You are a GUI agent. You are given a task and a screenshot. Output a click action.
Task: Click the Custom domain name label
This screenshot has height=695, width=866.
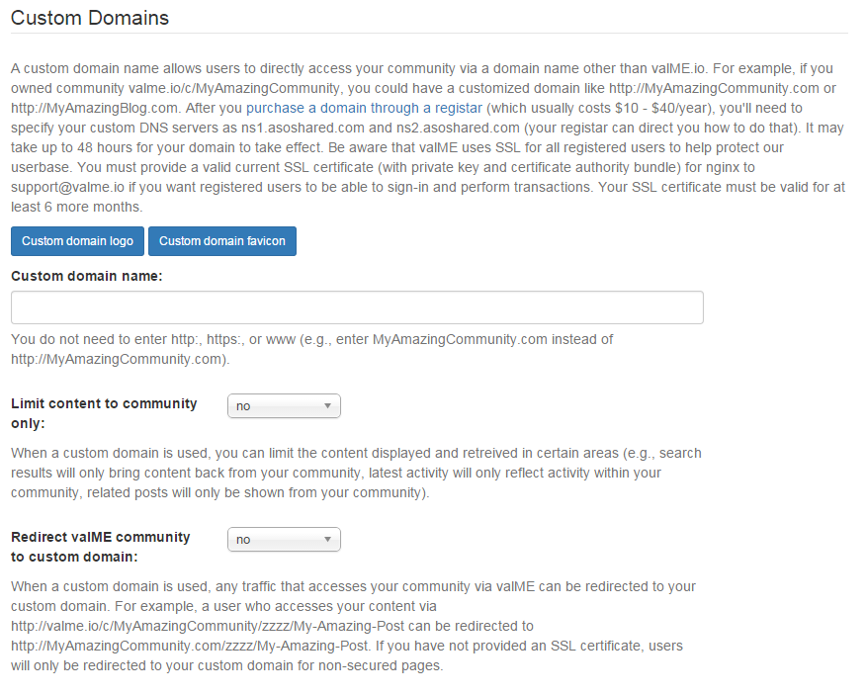[87, 276]
